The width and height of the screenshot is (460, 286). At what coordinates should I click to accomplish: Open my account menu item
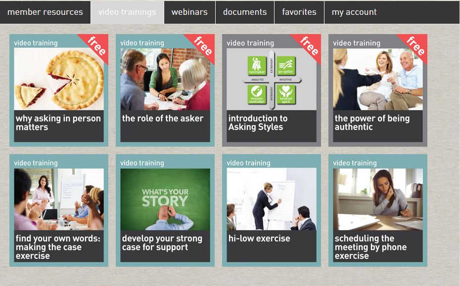click(354, 12)
